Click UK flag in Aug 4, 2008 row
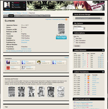The width and height of the screenshot is (108, 109). pyautogui.click(x=88, y=90)
